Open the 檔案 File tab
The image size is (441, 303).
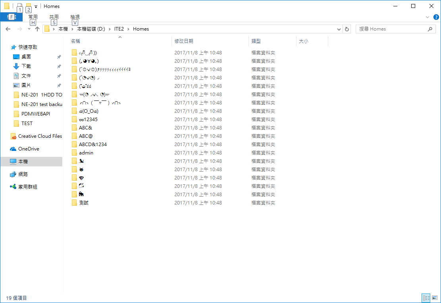12,17
